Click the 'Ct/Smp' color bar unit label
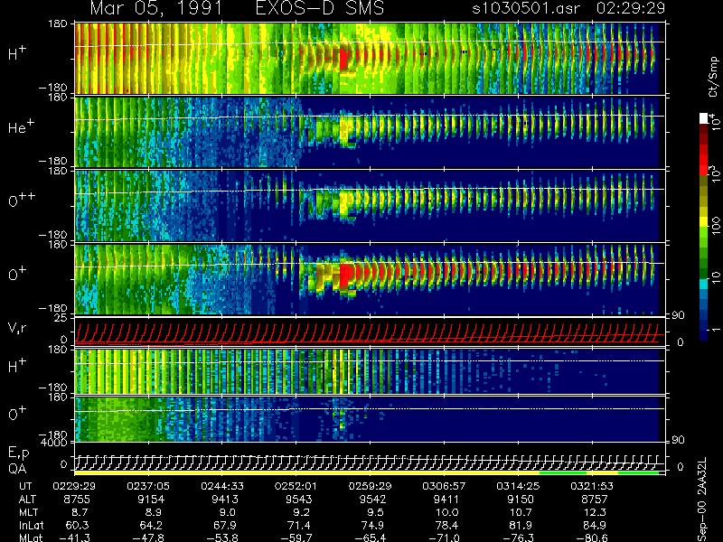The image size is (723, 542). pos(714,77)
